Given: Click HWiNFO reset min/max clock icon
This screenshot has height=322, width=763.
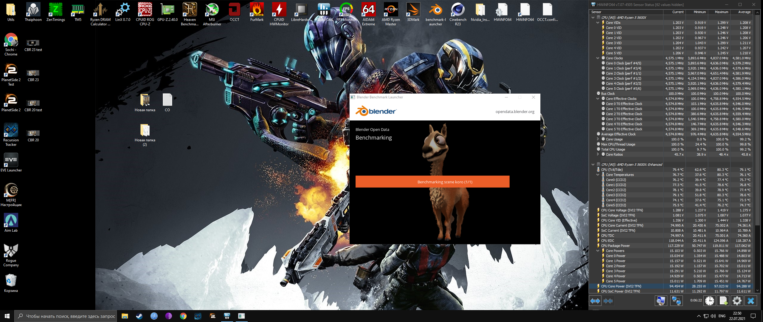Looking at the screenshot, I should pyautogui.click(x=709, y=301).
